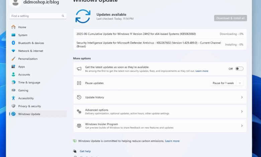
Task: Click the Bluetooth icon in sidebar
Action: 13,43
